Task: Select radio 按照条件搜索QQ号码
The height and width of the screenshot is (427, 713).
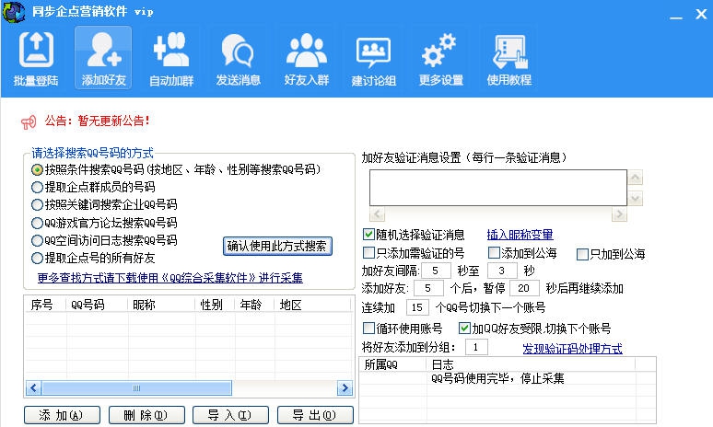Action: point(37,170)
